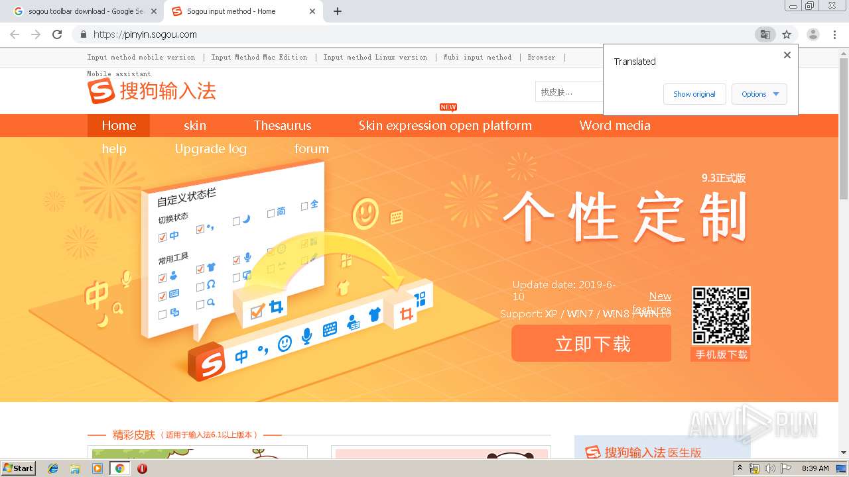Click the scrollbar down arrow
Screen dimensions: 849x477
(x=844, y=453)
